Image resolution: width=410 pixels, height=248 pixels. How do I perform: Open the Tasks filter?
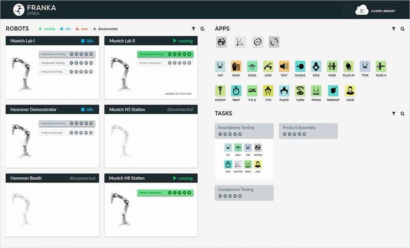click(393, 113)
